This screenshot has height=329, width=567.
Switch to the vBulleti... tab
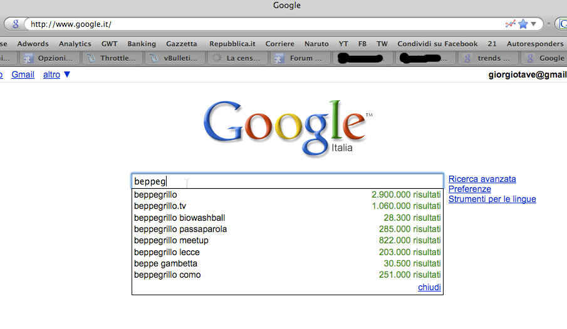pos(175,58)
